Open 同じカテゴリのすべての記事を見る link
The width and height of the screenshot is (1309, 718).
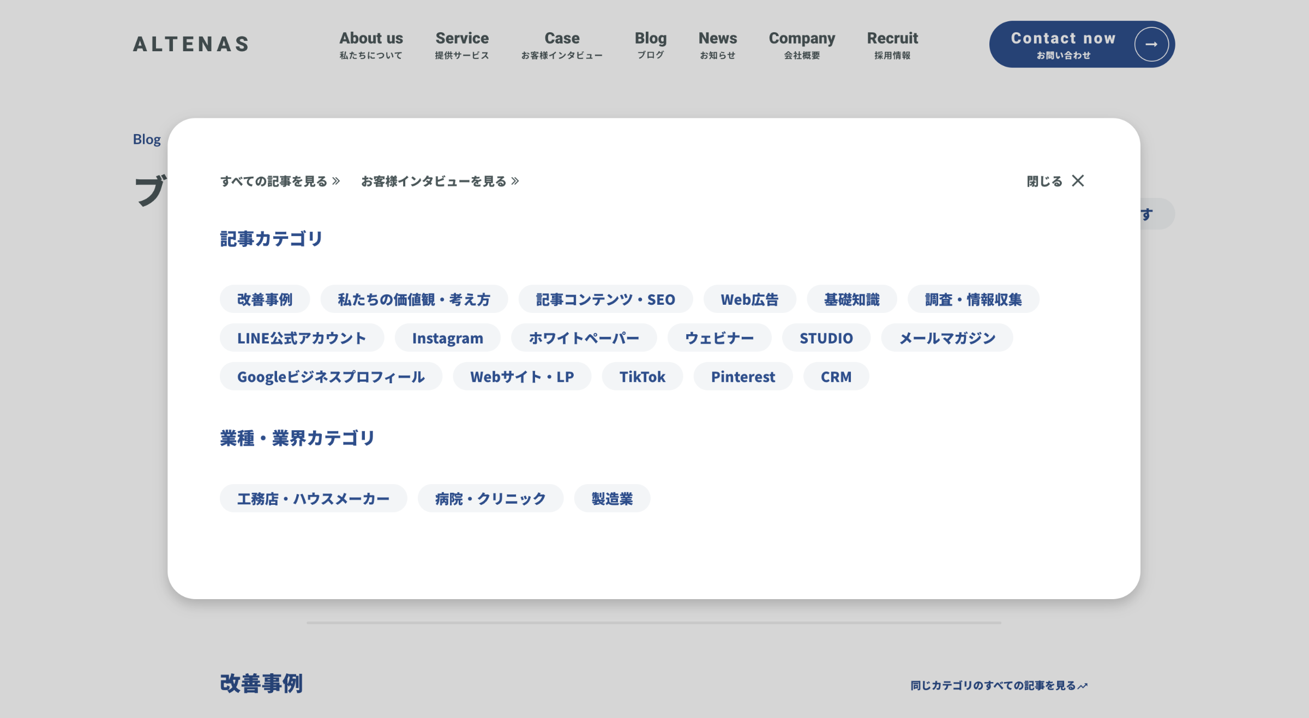(999, 685)
